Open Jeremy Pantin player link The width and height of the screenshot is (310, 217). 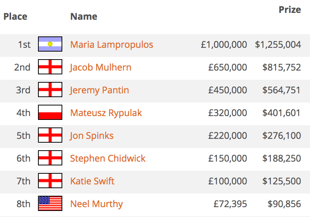point(99,90)
